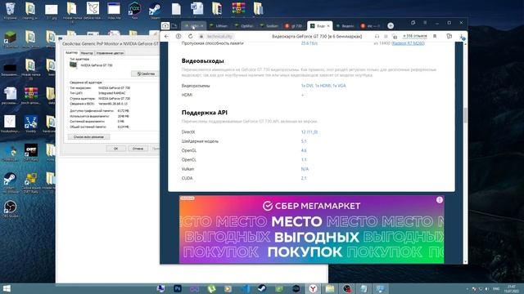Click the browser page vertical scrollbar thumb
524x294 pixels.
click(x=465, y=115)
